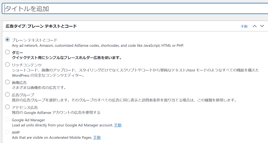Select the 広告グループ radio button

point(7,94)
